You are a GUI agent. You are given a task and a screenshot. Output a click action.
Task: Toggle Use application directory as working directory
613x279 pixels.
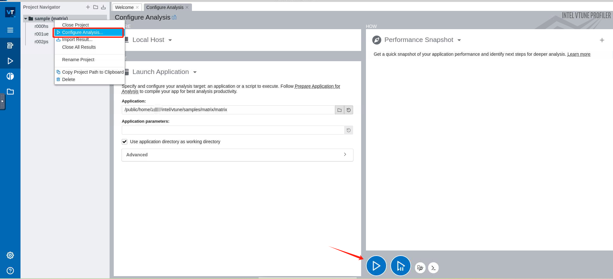(125, 142)
